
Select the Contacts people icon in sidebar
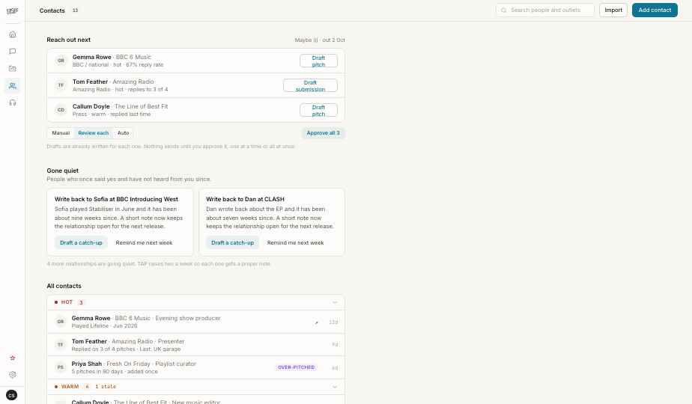click(x=12, y=85)
